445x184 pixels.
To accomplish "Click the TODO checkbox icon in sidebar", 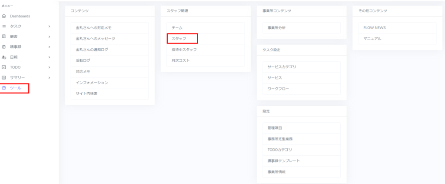I will [4, 67].
